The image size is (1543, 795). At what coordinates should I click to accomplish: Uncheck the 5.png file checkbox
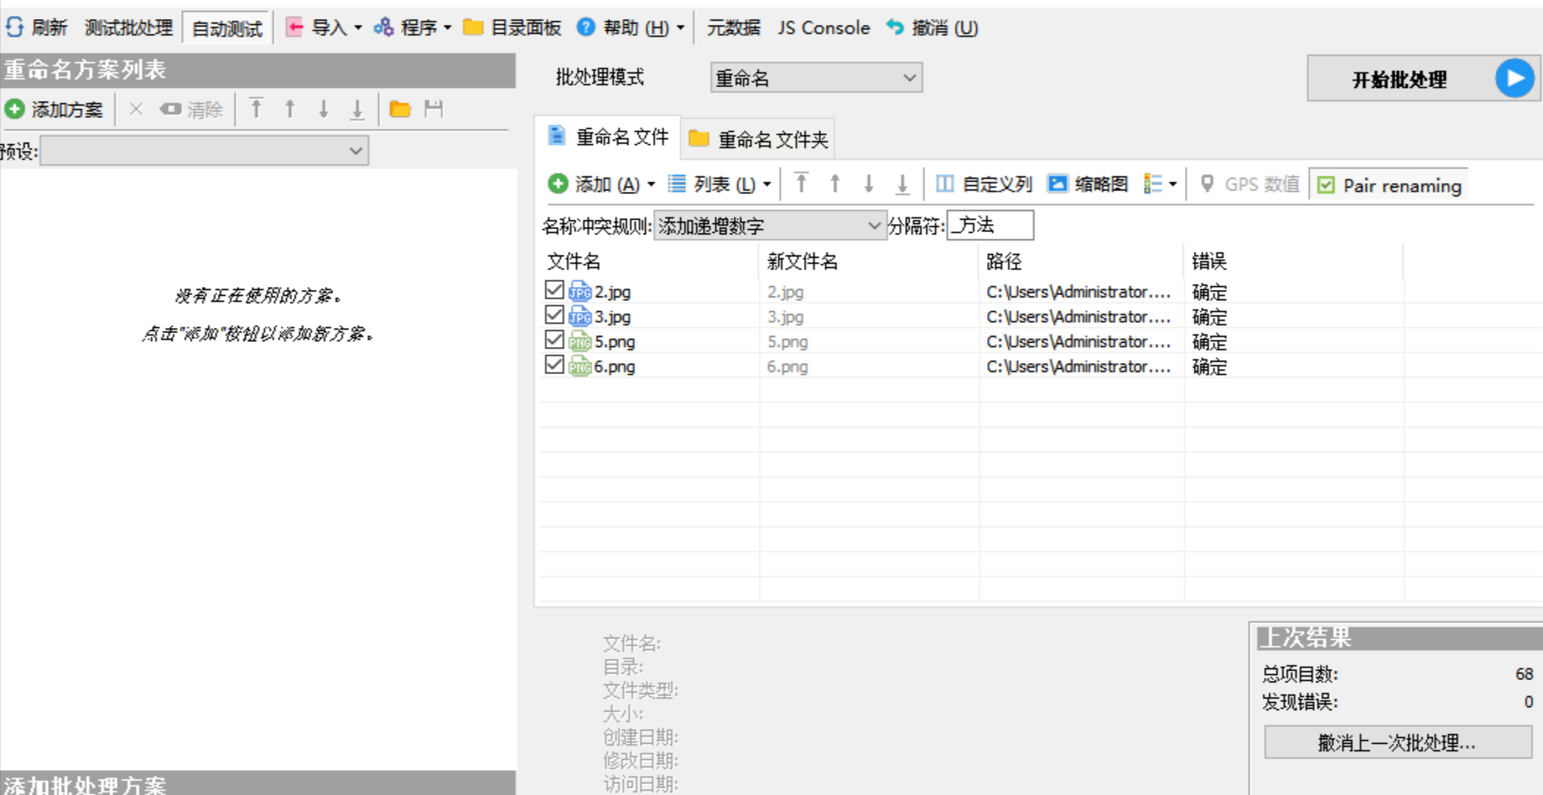(555, 340)
